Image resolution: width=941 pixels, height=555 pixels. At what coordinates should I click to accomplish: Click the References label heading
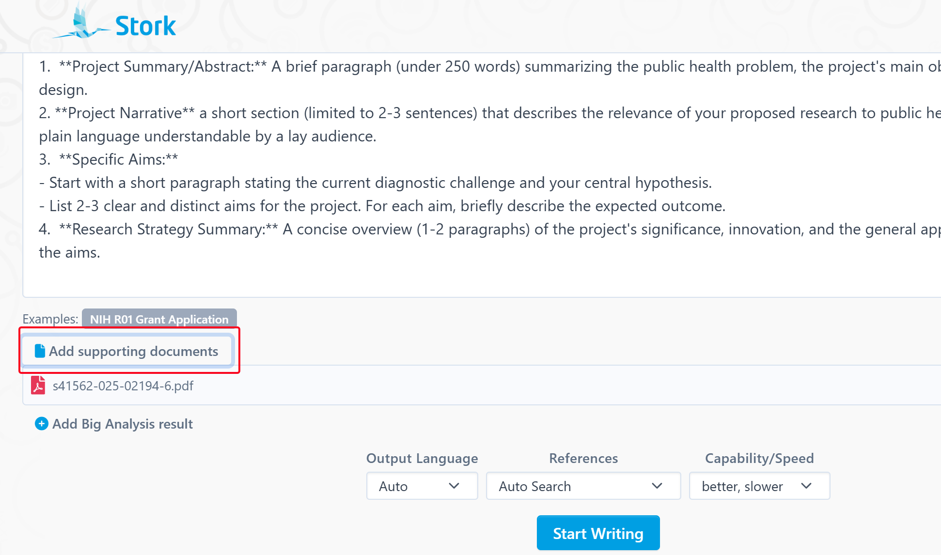click(x=583, y=458)
